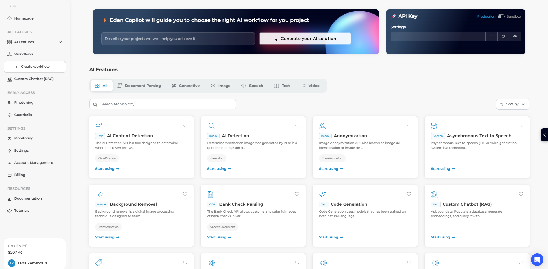Favorite the Background Removal card
This screenshot has width=548, height=269.
point(185,194)
